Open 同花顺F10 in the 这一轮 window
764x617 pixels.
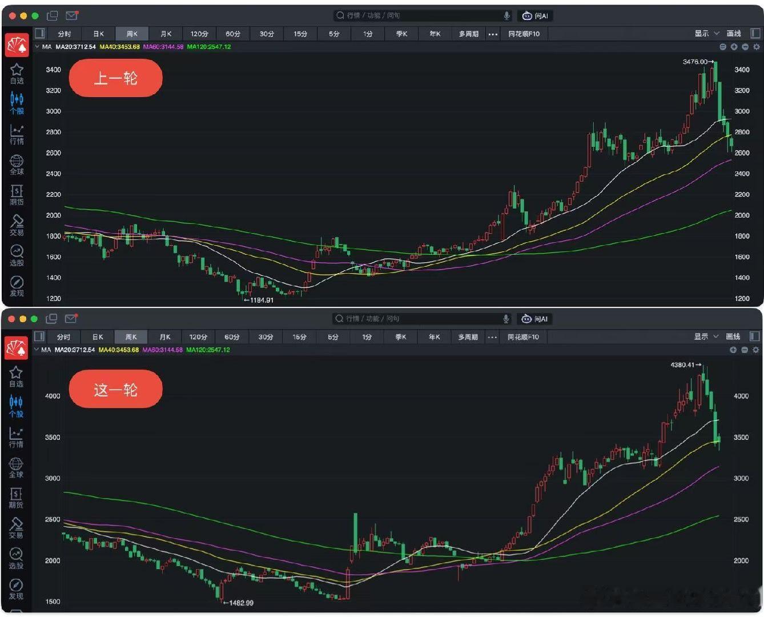point(524,337)
